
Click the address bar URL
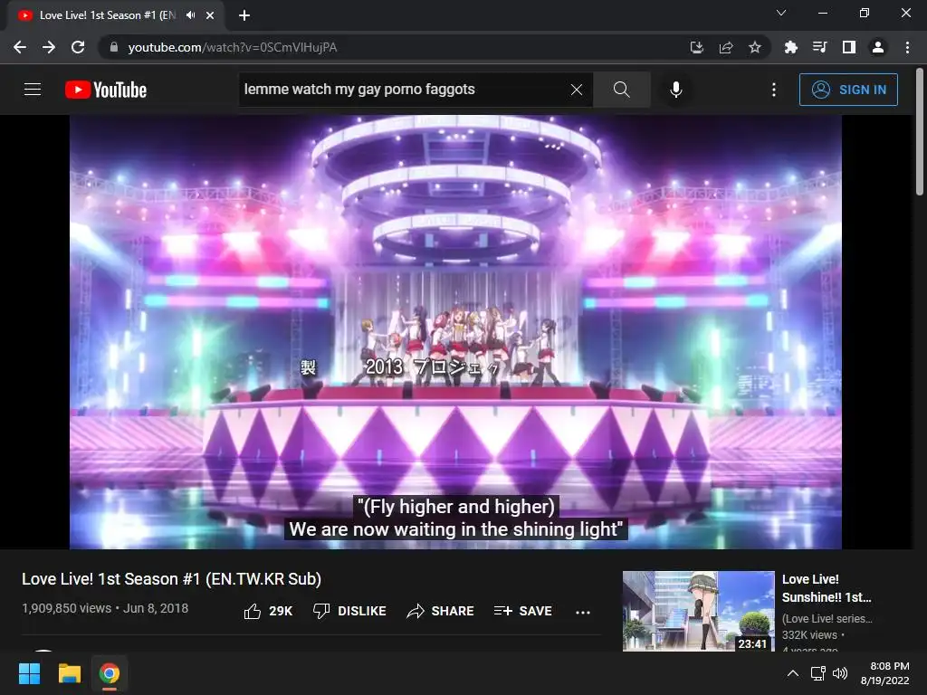(233, 47)
